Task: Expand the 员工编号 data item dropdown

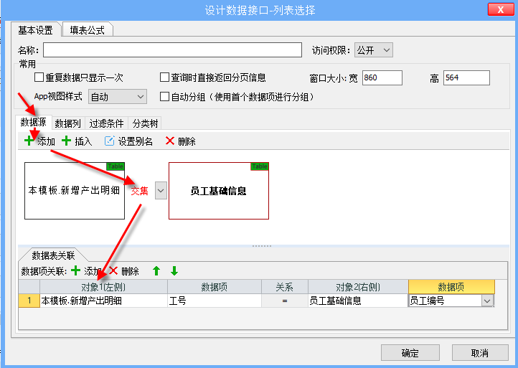Action: click(x=487, y=301)
